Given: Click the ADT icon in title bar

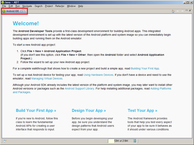Looking at the screenshot, I should [x=2, y=2].
